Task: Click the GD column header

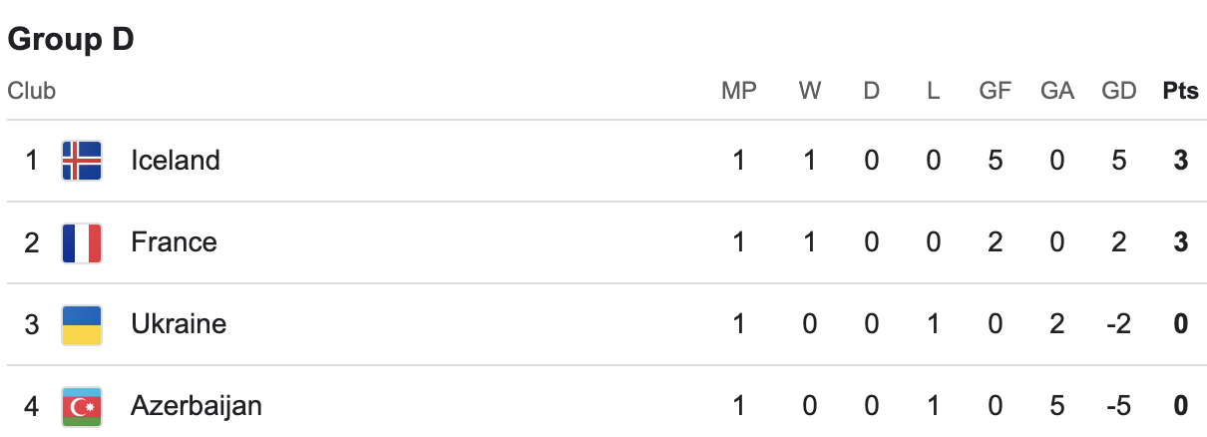Action: coord(1119,91)
